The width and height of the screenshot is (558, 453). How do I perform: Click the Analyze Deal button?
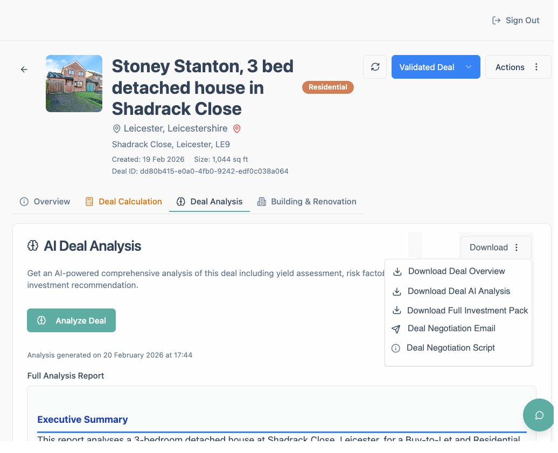71,320
